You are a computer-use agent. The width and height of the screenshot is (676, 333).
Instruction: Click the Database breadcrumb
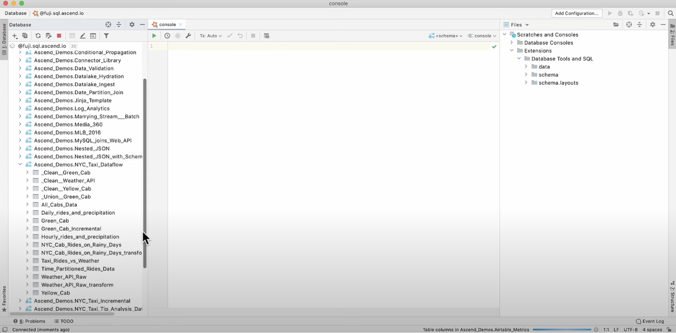[16, 13]
